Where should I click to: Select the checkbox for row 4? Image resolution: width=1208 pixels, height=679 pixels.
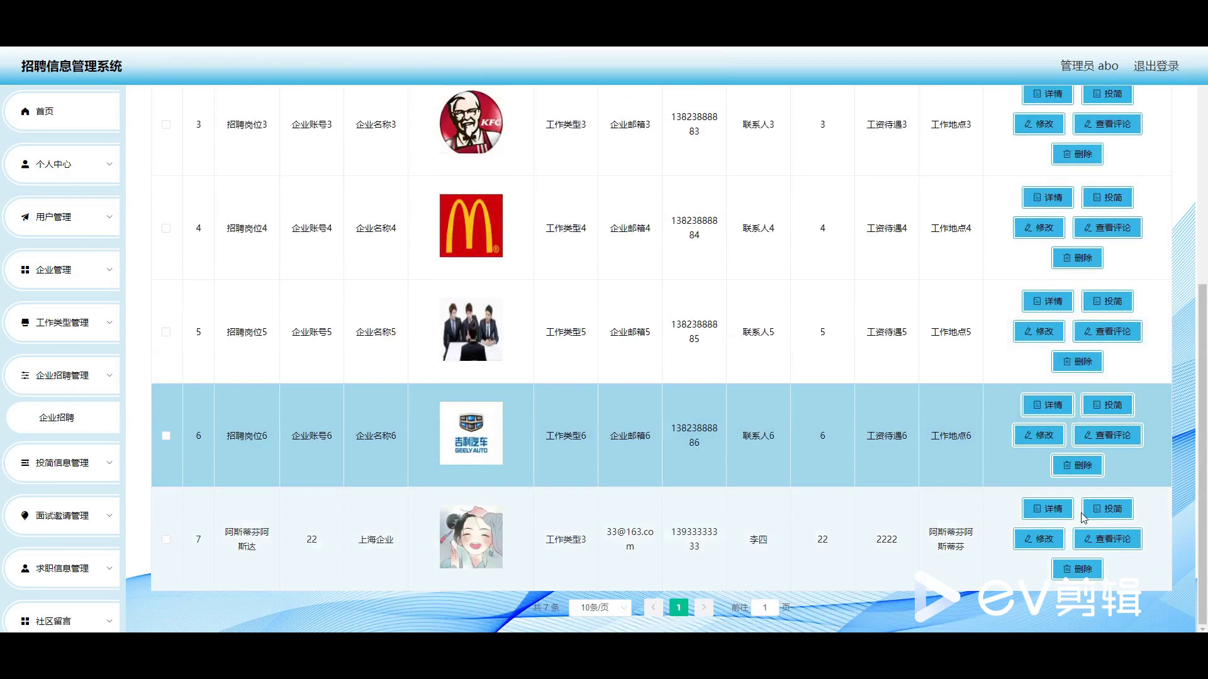[x=166, y=228]
